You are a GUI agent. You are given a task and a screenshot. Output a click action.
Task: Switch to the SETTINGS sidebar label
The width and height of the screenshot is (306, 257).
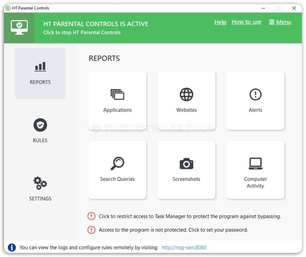point(40,199)
